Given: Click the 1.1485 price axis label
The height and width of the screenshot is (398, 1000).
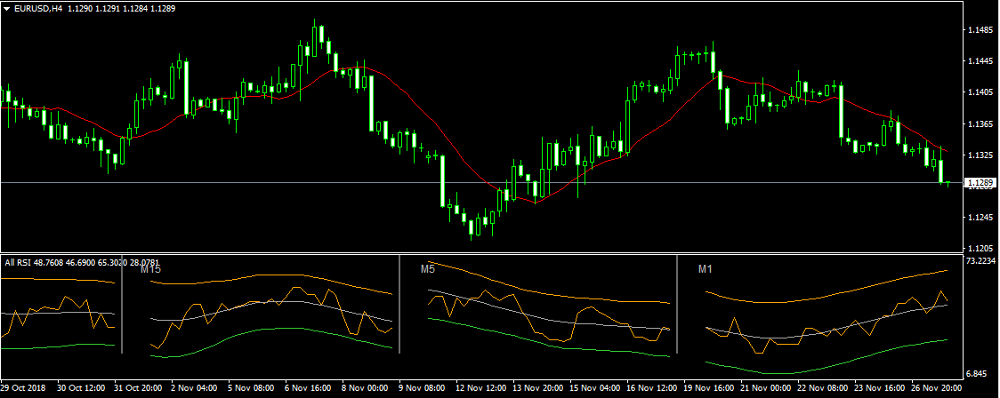Looking at the screenshot, I should (979, 30).
